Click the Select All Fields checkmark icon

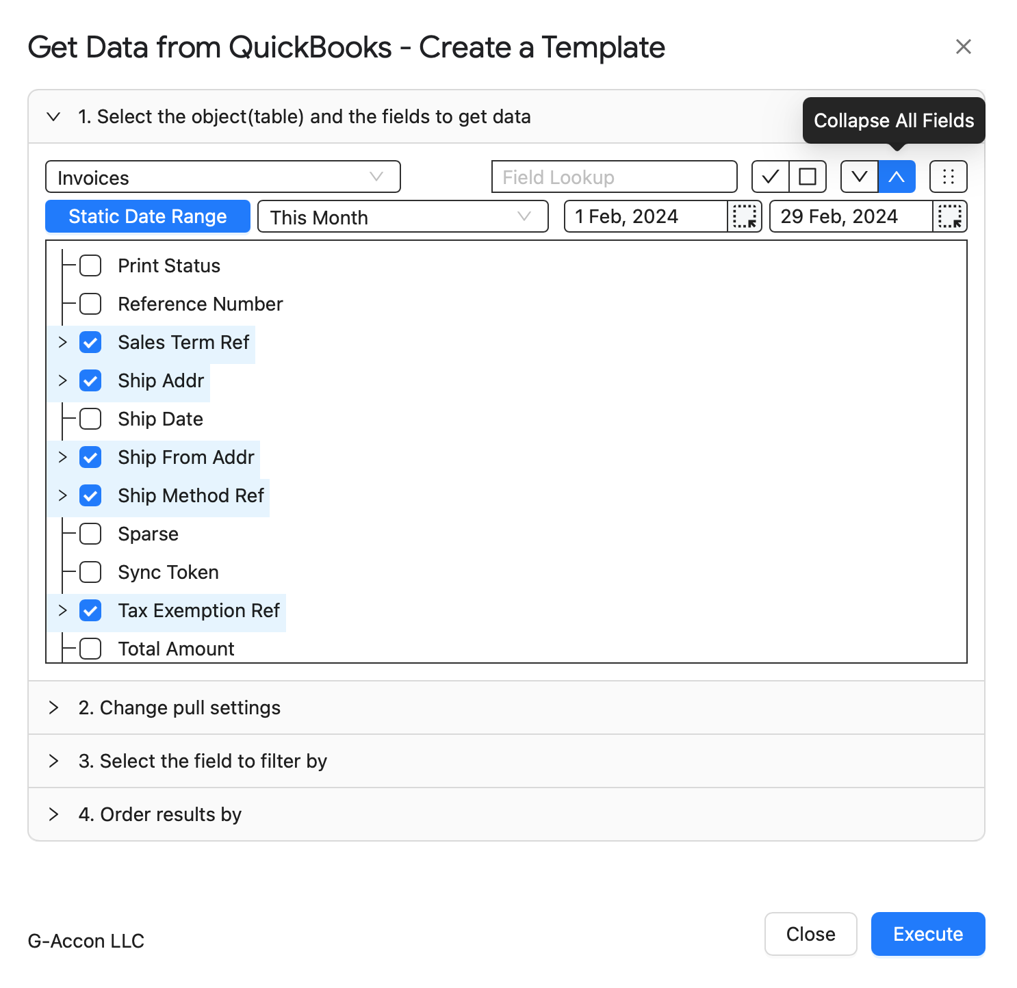click(770, 177)
